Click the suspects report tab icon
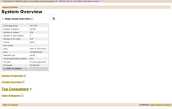This screenshot has width=172, height=109. (x=14, y=1)
